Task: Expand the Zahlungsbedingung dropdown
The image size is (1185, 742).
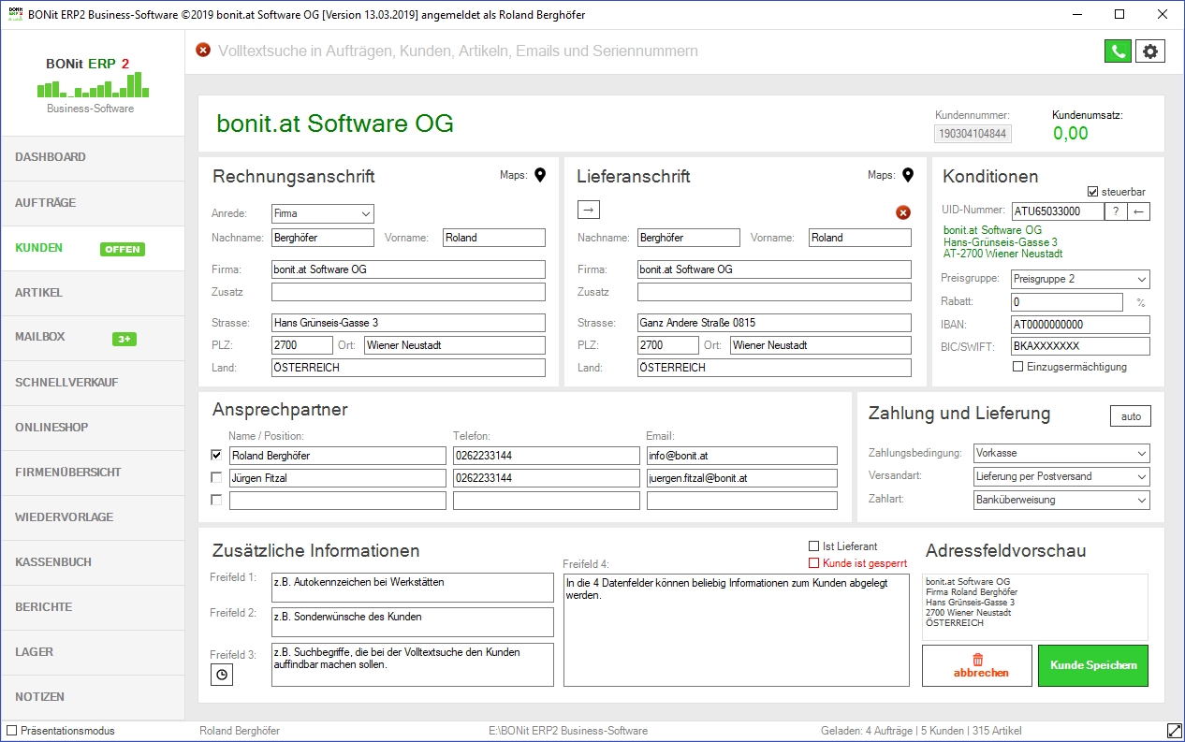Action: pyautogui.click(x=1061, y=453)
